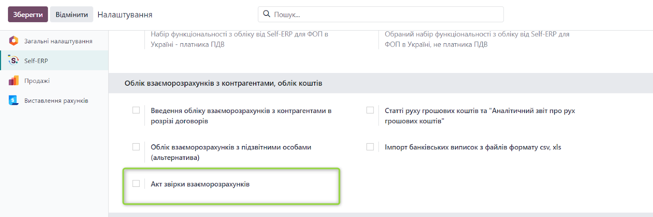Click the Загальні налаштування hexagon icon
653x217 pixels.
click(x=13, y=41)
